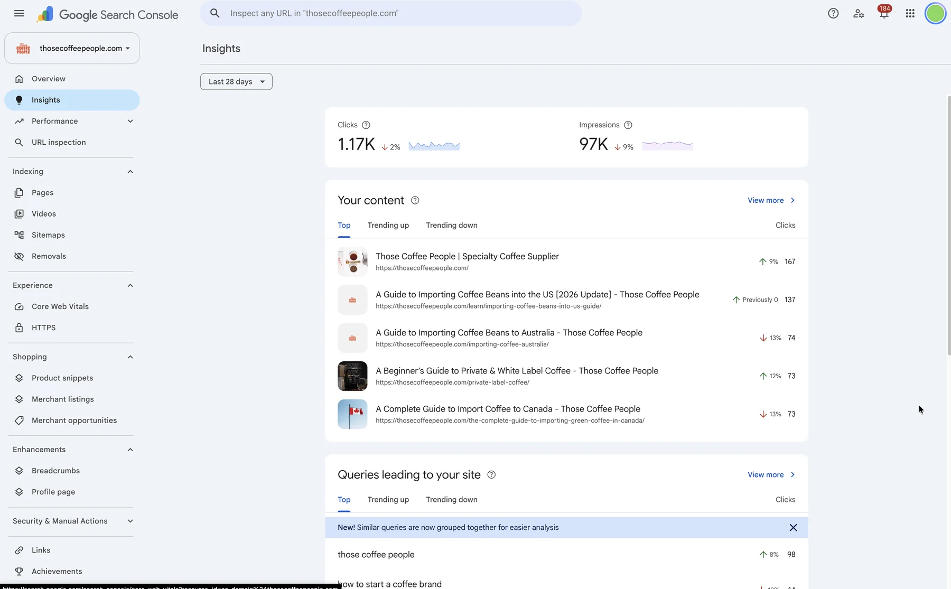
Task: Open the property selector thosecoffeepeople.com
Action: (72, 48)
